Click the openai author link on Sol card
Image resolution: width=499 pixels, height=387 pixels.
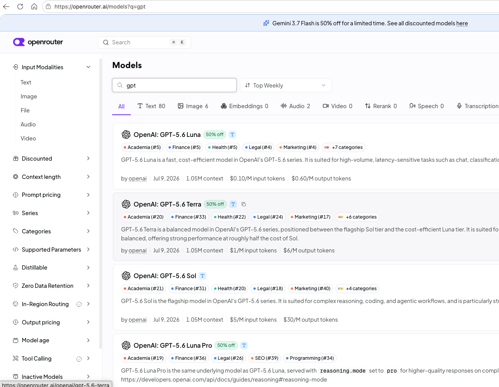(138, 320)
